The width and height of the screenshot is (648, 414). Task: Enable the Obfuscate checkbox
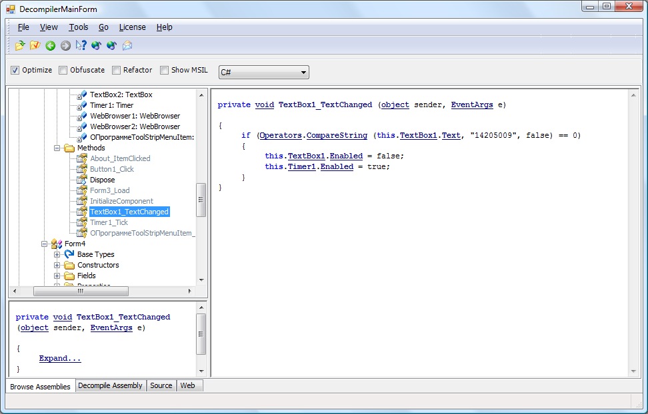(x=63, y=70)
